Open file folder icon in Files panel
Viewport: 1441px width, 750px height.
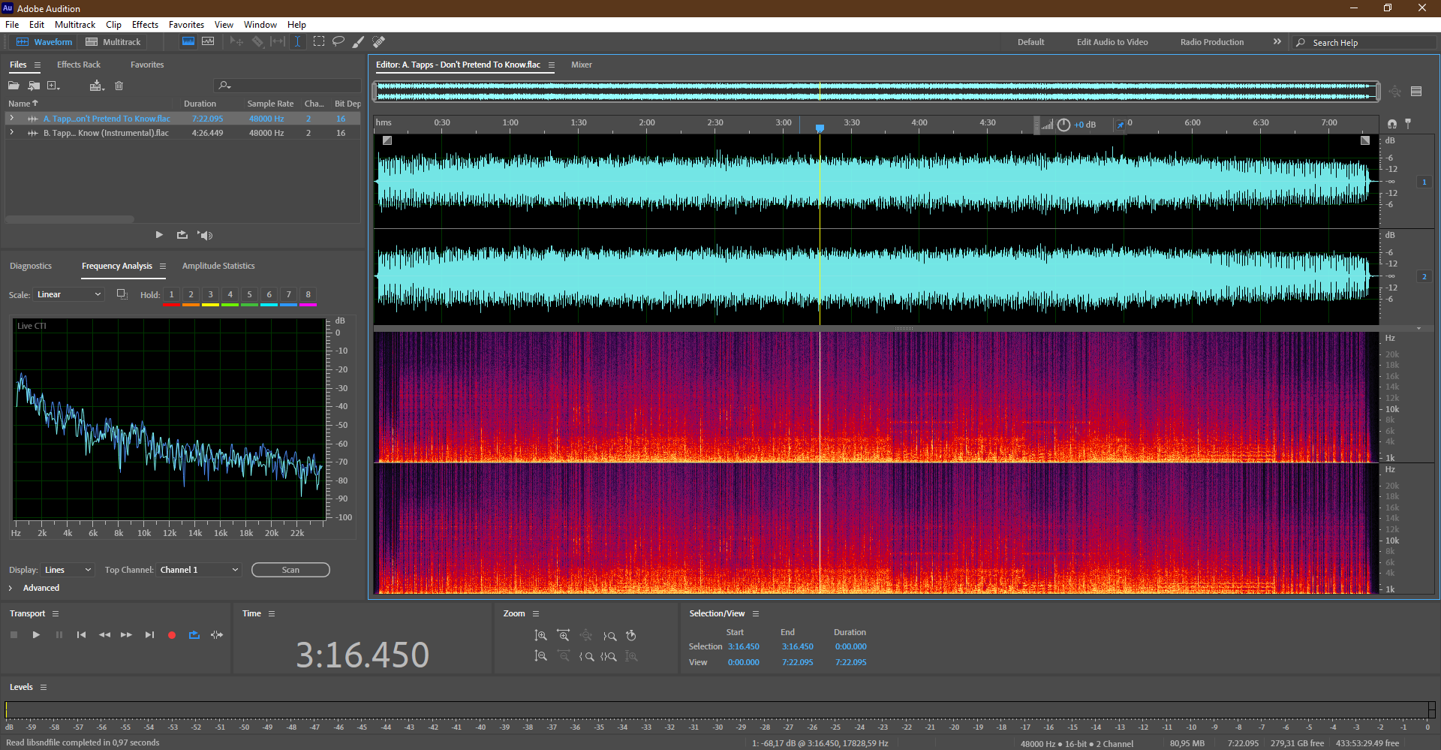point(14,86)
